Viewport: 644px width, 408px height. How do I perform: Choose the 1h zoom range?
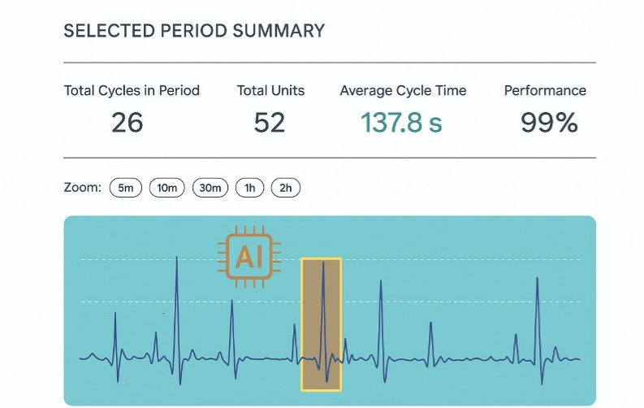point(249,188)
